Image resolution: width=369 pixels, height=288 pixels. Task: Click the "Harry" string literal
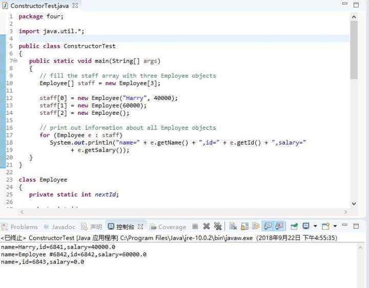click(x=135, y=98)
